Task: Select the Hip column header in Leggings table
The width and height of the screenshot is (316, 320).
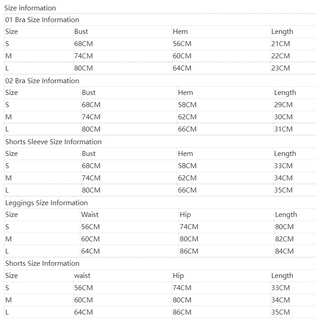Action: (185, 215)
